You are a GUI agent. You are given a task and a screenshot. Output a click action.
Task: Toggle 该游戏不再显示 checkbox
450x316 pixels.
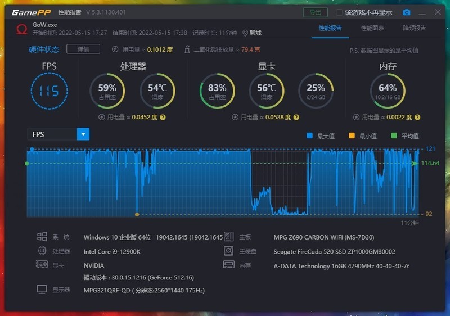point(339,12)
